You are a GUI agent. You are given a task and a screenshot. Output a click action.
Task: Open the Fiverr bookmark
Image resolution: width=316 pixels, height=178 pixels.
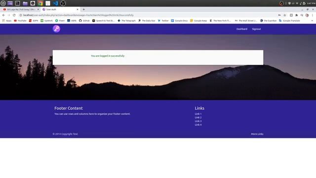pyautogui.click(x=60, y=21)
